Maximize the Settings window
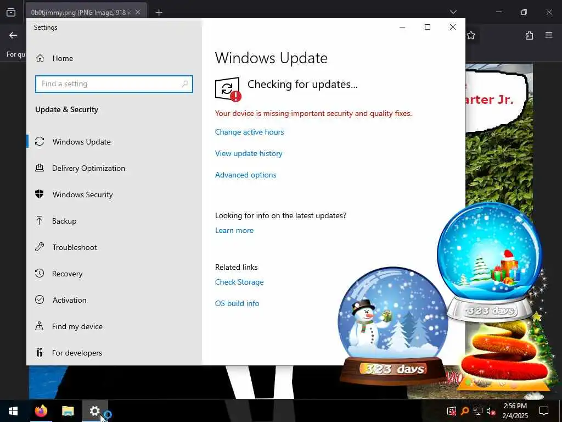The image size is (562, 422). coord(427,27)
